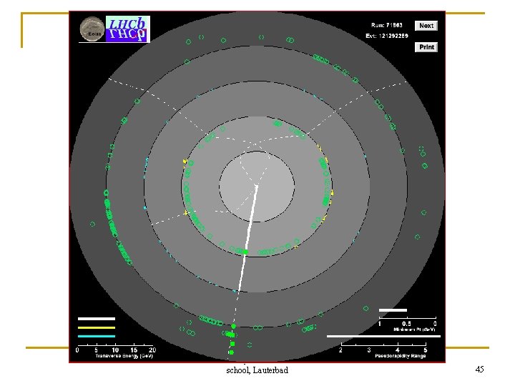Image resolution: width=515 pixels, height=386 pixels.
Task: Click the Transverse Energy (GeV) axis label
Action: click(124, 356)
